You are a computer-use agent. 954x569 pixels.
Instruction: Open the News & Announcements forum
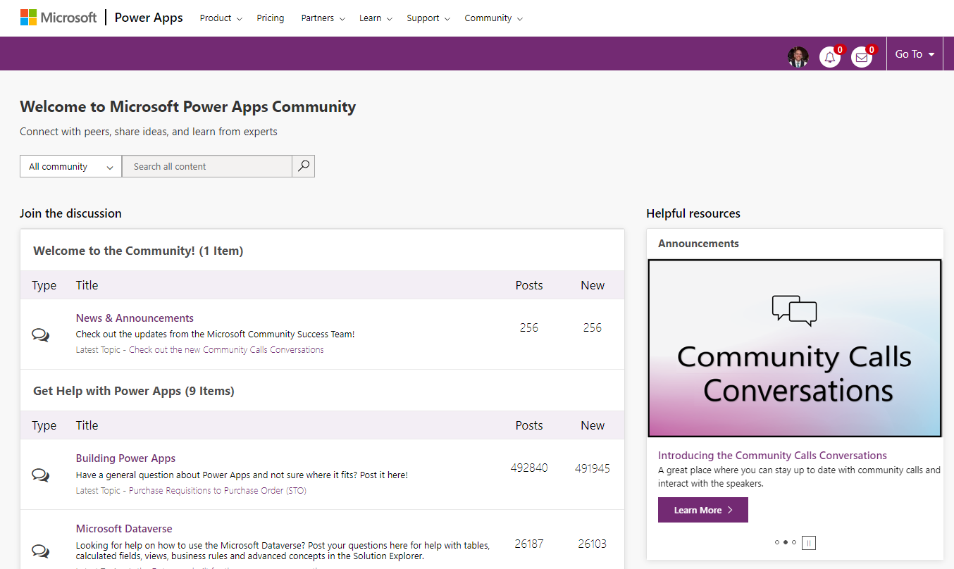tap(135, 318)
